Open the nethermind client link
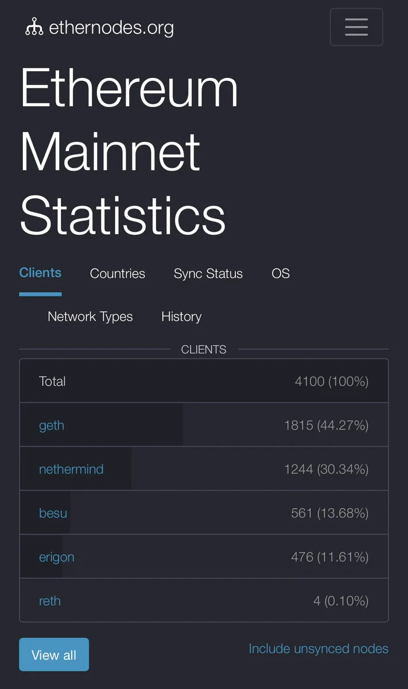This screenshot has width=408, height=689. pos(71,469)
